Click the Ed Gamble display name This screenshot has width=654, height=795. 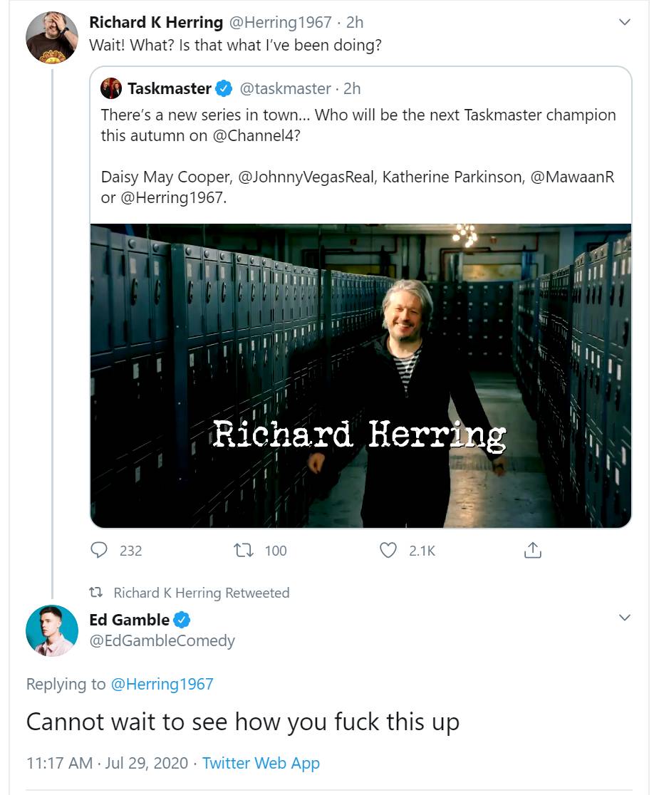click(x=129, y=620)
